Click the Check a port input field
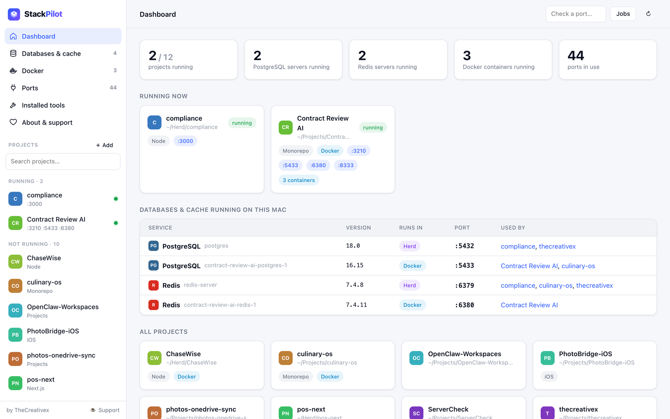The width and height of the screenshot is (670, 419). tap(576, 14)
